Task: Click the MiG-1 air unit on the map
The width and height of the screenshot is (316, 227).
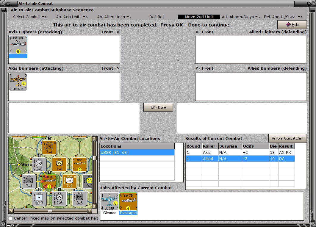Action: coord(80,164)
